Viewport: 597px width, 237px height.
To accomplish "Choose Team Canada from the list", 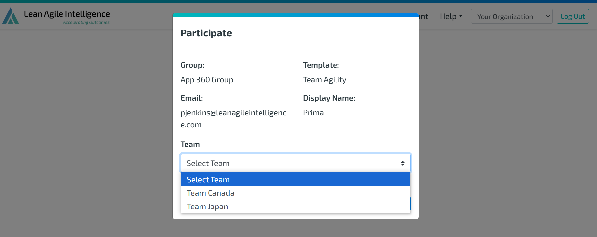I will click(295, 193).
